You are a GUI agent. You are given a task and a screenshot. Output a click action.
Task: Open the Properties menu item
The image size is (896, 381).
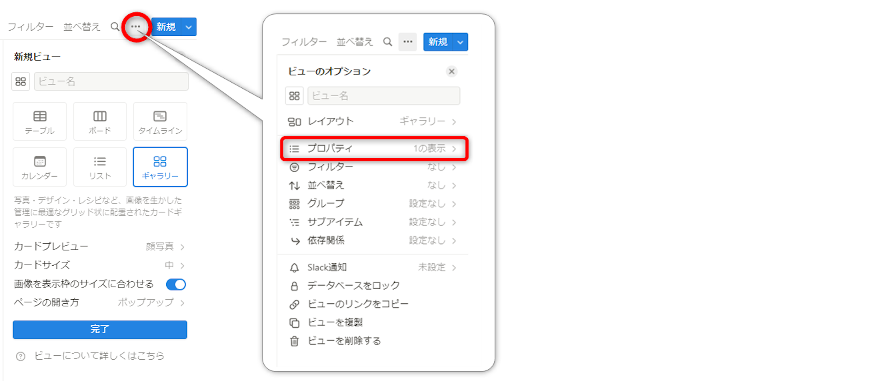pos(374,149)
